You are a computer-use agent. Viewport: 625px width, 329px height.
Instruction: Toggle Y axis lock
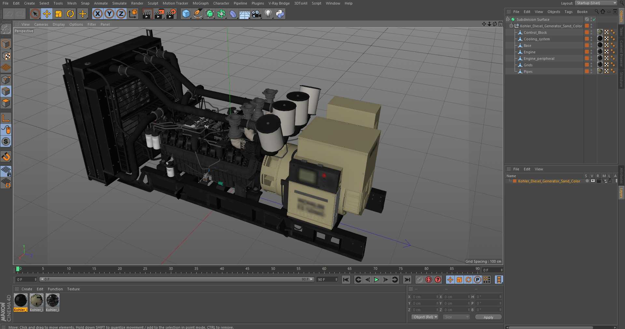[109, 14]
